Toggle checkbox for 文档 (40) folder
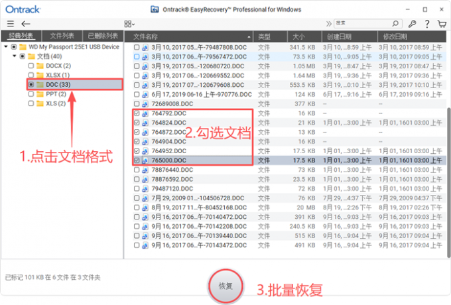451x305 pixels. coord(23,56)
